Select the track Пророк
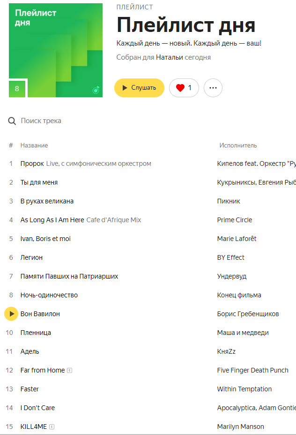 (32, 163)
